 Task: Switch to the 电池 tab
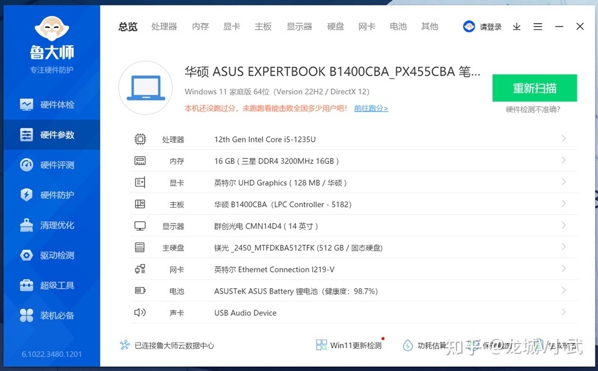point(398,27)
